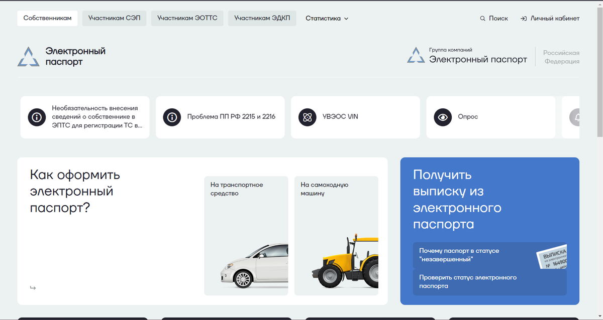Image resolution: width=603 pixels, height=320 pixels.
Task: Open the Необязательность внесения сведений news card
Action: click(85, 117)
